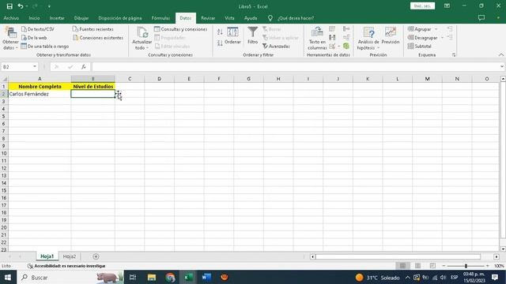Screen dimensions: 506x284
Task: Click the Relleno rápido flash fill icon
Action: click(x=332, y=29)
